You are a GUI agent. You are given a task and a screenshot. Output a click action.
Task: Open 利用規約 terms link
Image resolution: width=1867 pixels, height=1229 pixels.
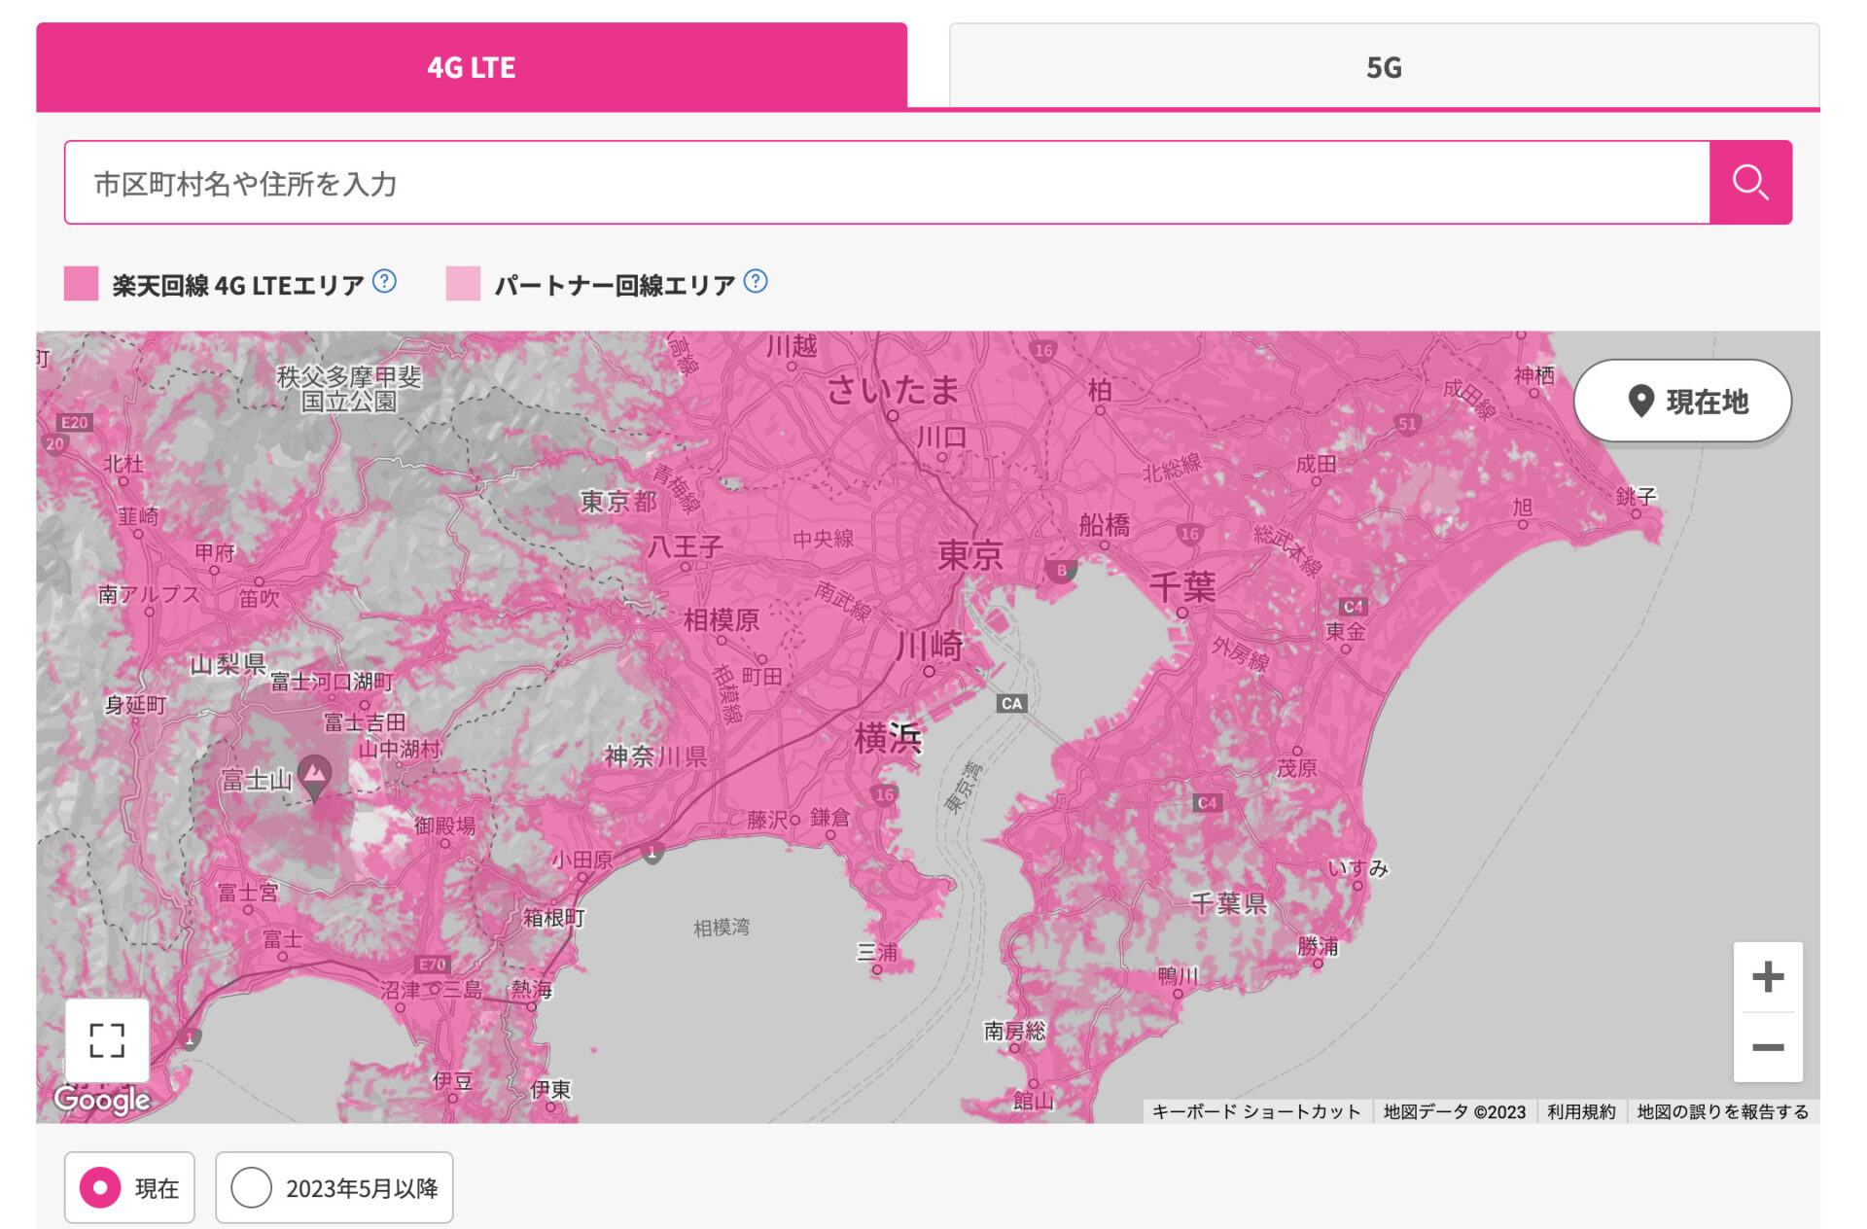click(1581, 1111)
